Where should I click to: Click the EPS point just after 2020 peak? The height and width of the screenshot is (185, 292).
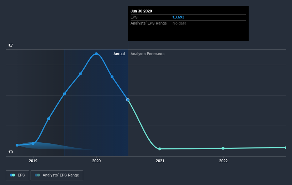pyautogui.click(x=112, y=77)
